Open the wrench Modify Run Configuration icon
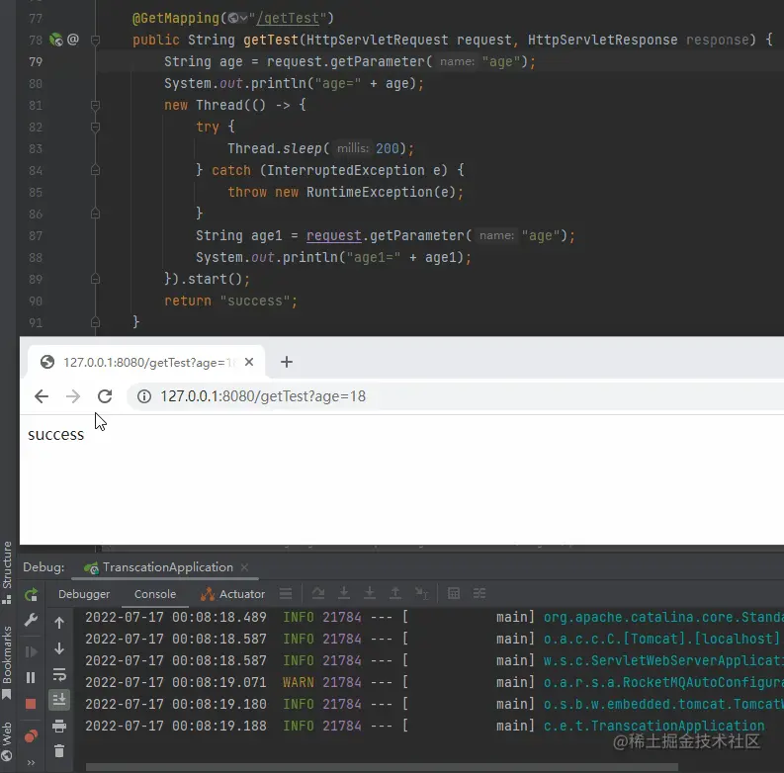This screenshot has height=773, width=784. [x=31, y=621]
